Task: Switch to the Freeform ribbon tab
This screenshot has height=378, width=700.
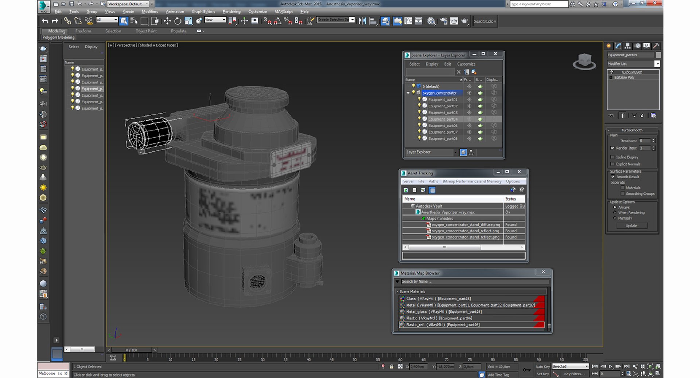Action: click(x=83, y=31)
